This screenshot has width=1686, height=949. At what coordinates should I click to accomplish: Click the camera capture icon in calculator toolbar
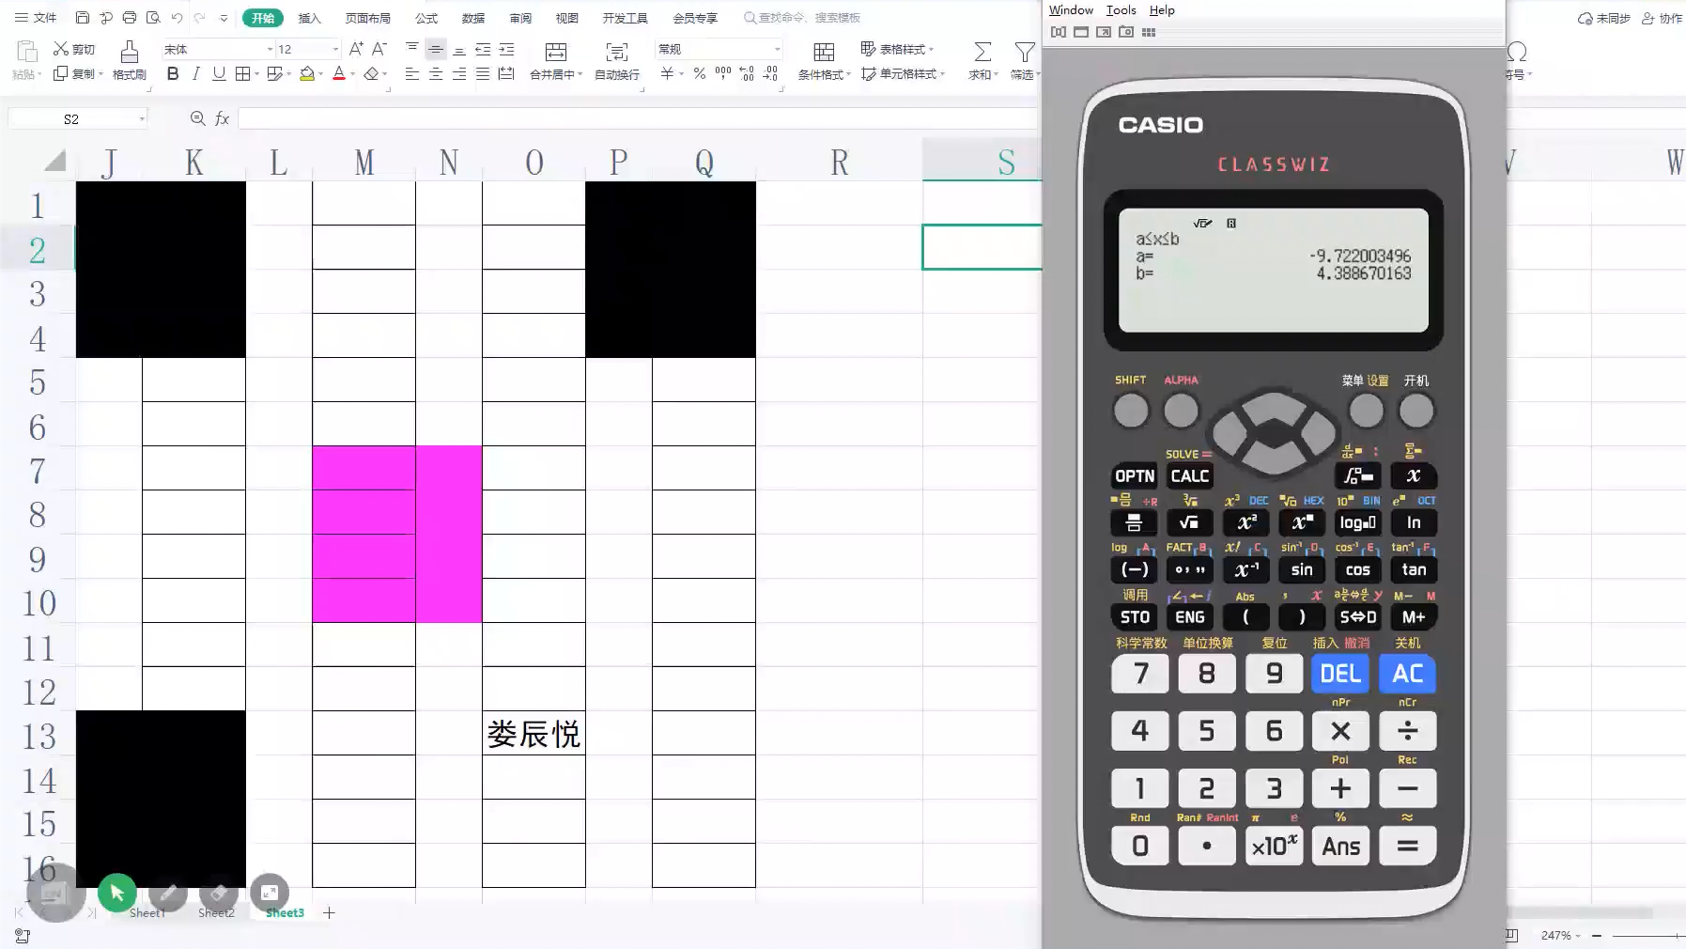tap(1126, 32)
